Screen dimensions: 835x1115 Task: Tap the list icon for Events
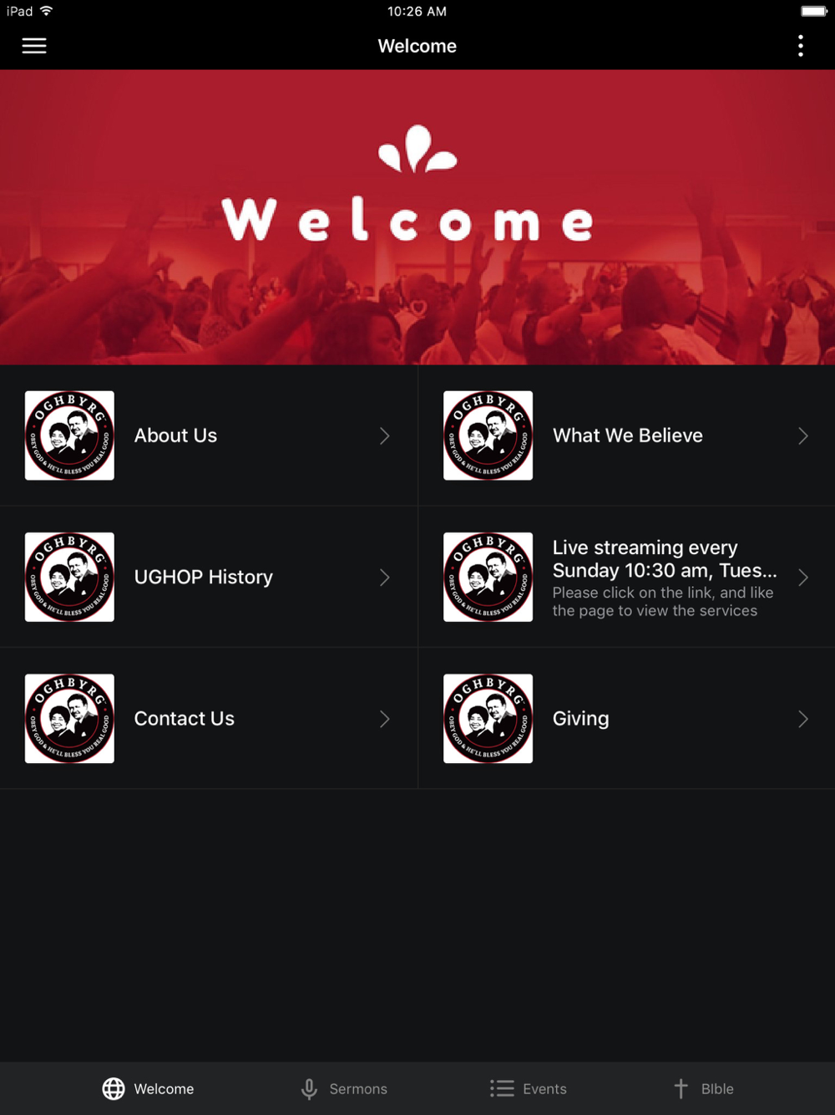click(502, 1088)
